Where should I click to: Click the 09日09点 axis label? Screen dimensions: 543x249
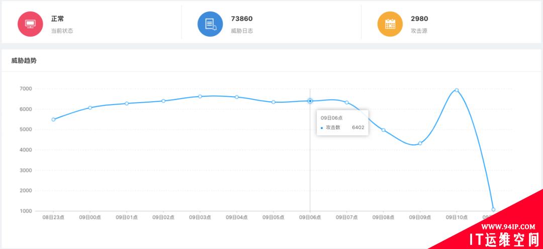[x=420, y=217]
